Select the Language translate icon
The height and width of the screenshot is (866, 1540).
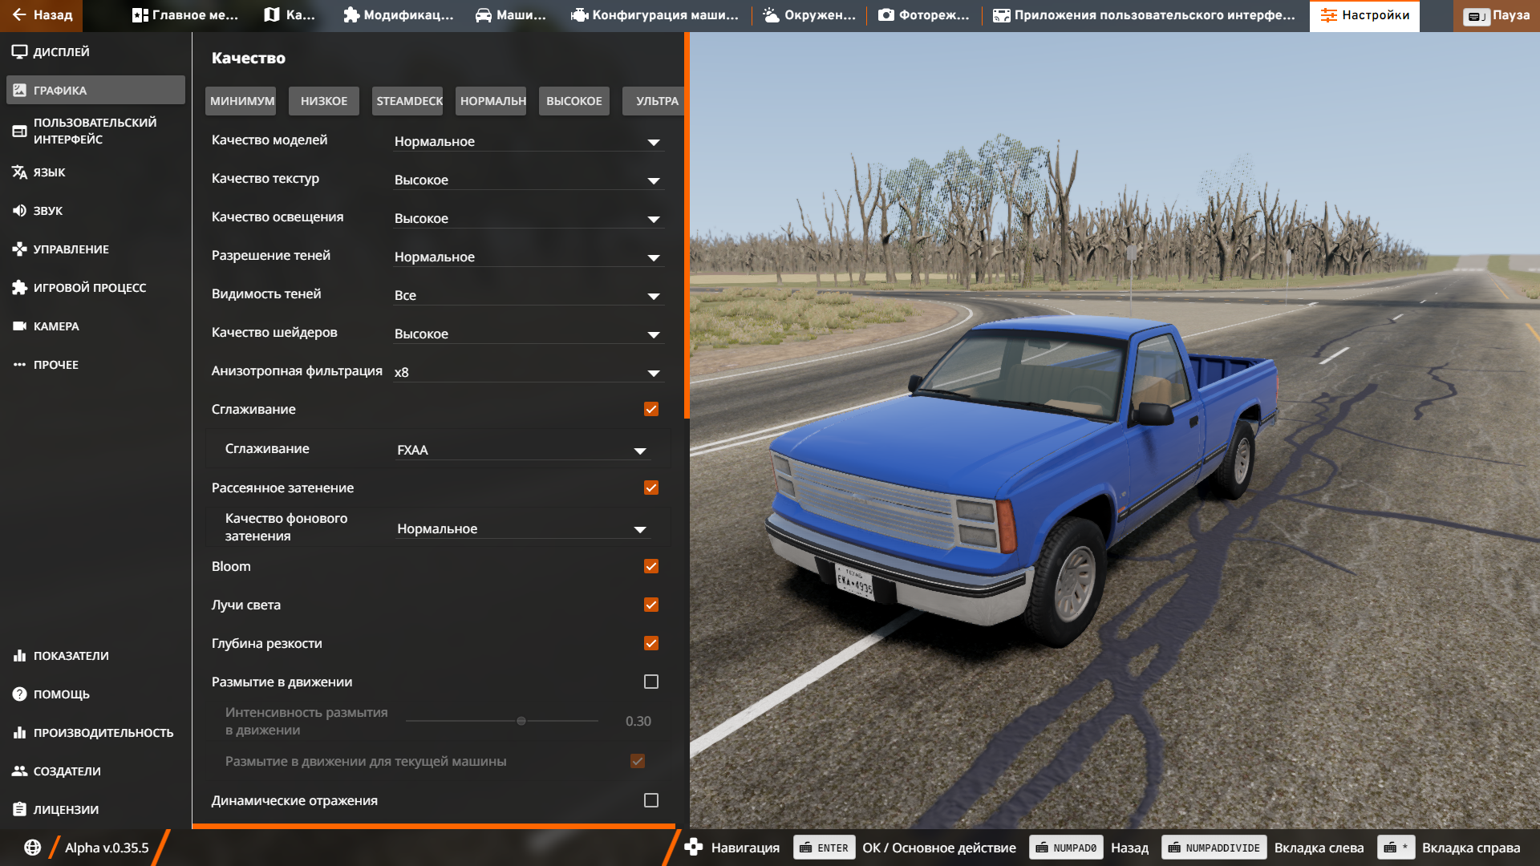(x=19, y=172)
